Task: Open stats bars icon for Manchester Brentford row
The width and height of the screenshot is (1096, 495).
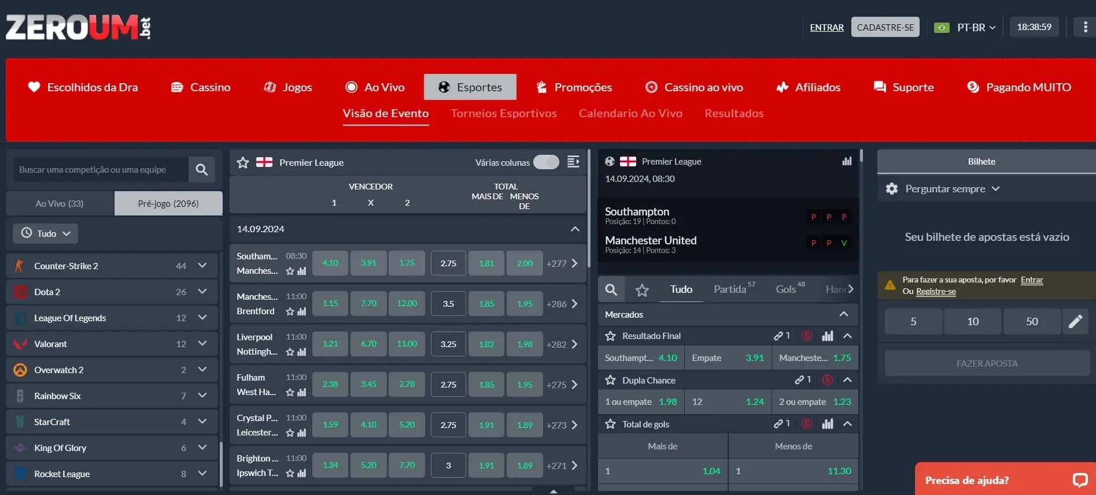Action: click(302, 311)
